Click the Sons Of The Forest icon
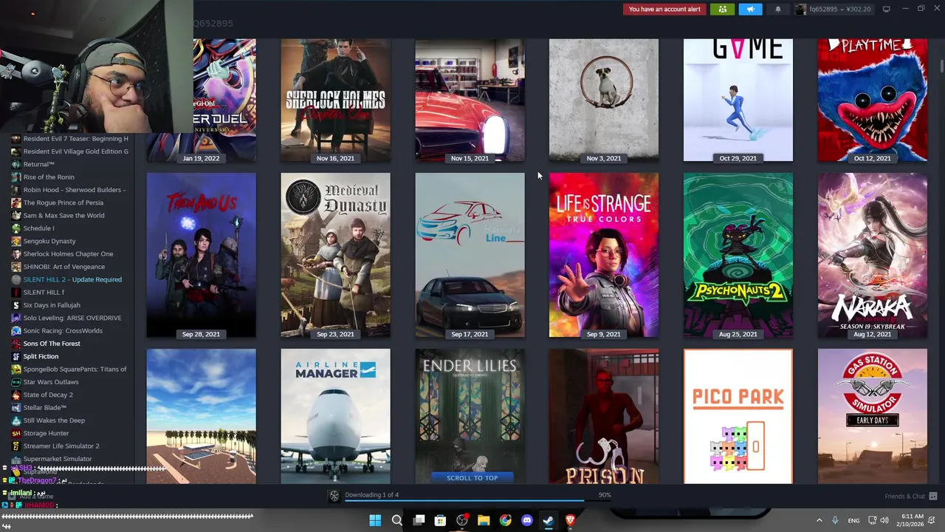This screenshot has width=945, height=532. coord(16,344)
